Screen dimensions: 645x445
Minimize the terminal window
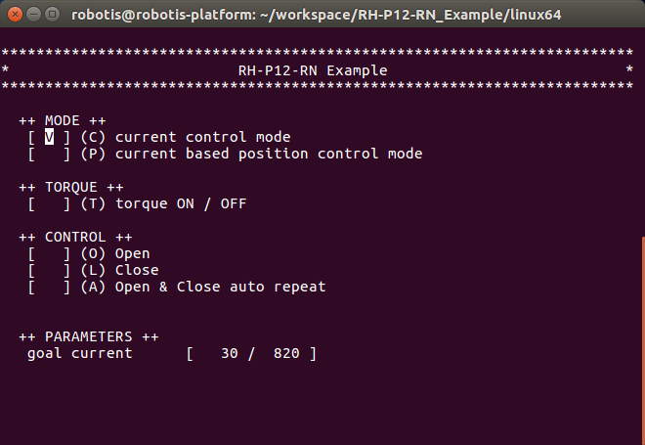pyautogui.click(x=32, y=15)
